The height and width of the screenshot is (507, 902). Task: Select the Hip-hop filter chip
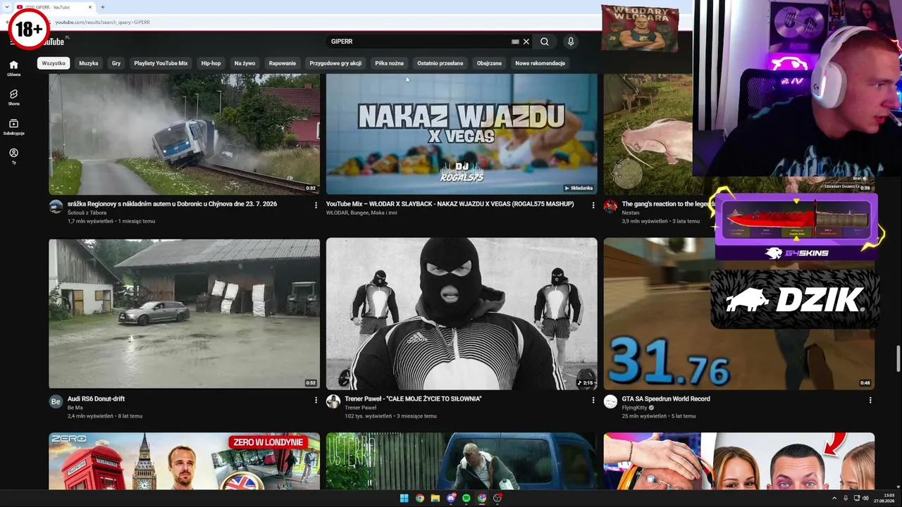(x=211, y=63)
